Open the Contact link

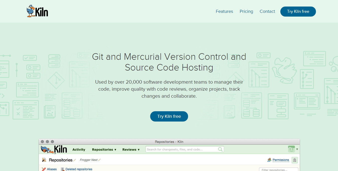(x=267, y=11)
